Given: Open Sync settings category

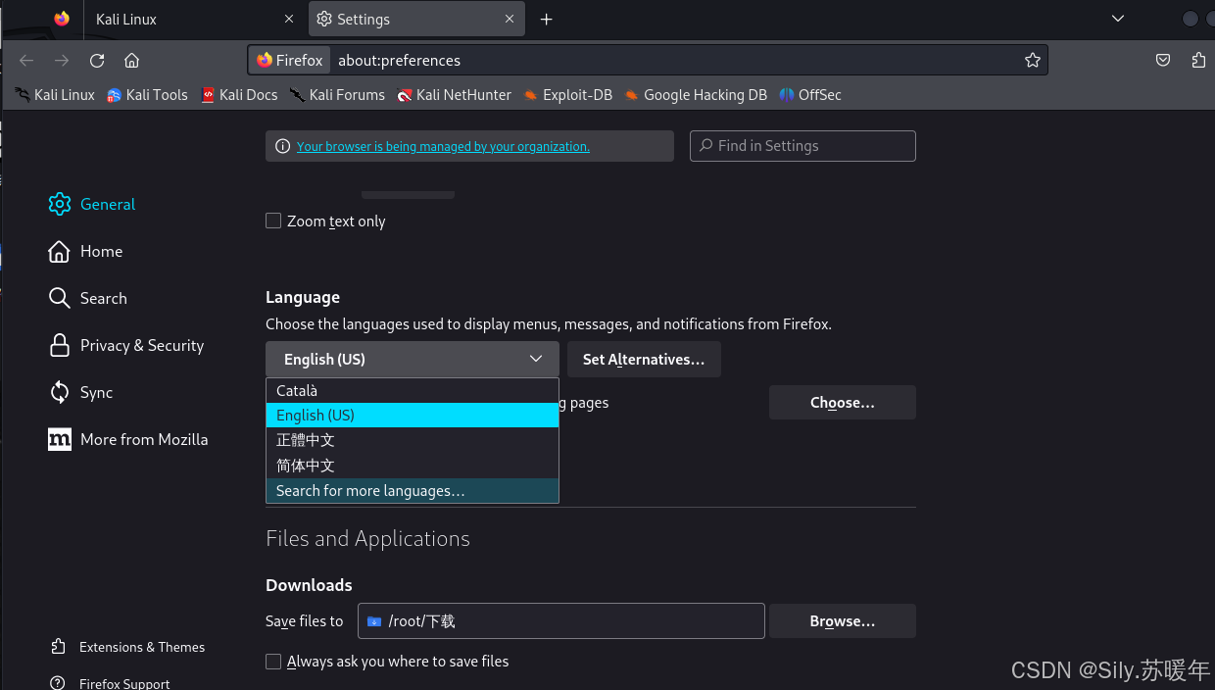Looking at the screenshot, I should [x=81, y=392].
